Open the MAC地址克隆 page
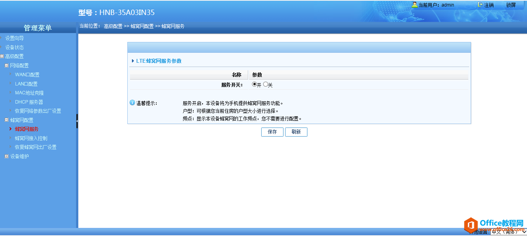The height and width of the screenshot is (236, 527). (x=29, y=93)
